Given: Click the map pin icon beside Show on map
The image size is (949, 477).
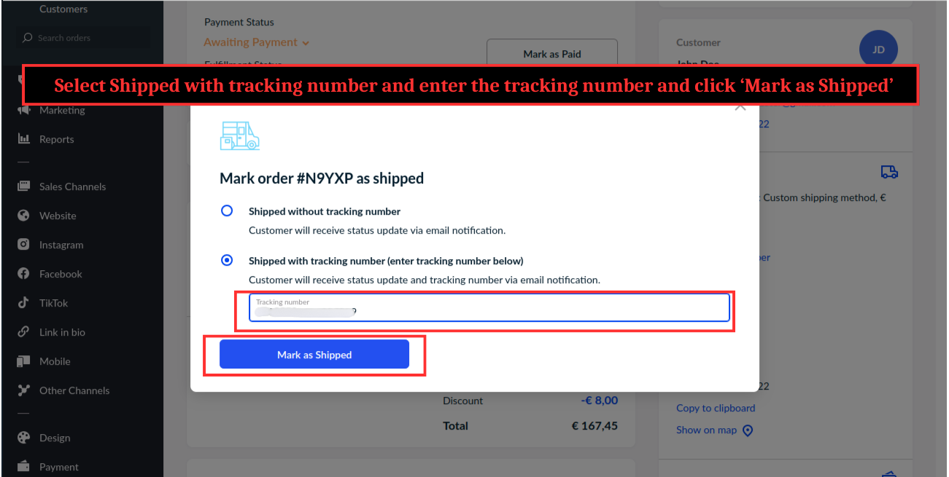Looking at the screenshot, I should pos(748,430).
